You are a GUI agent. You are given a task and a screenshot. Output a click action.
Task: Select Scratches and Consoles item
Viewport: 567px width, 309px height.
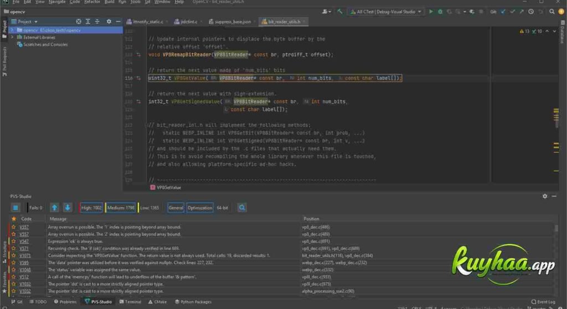coord(45,44)
